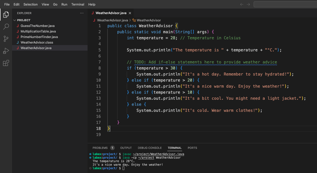
Task: Select the Explorer icon in the activity bar
Action: click(x=6, y=15)
